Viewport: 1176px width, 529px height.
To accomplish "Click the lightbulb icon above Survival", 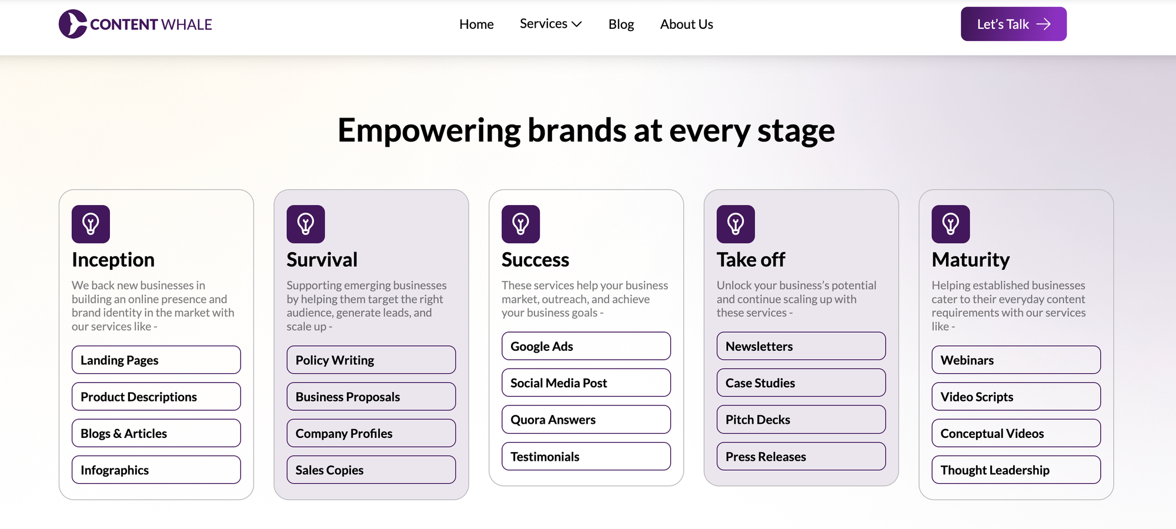I will 306,224.
